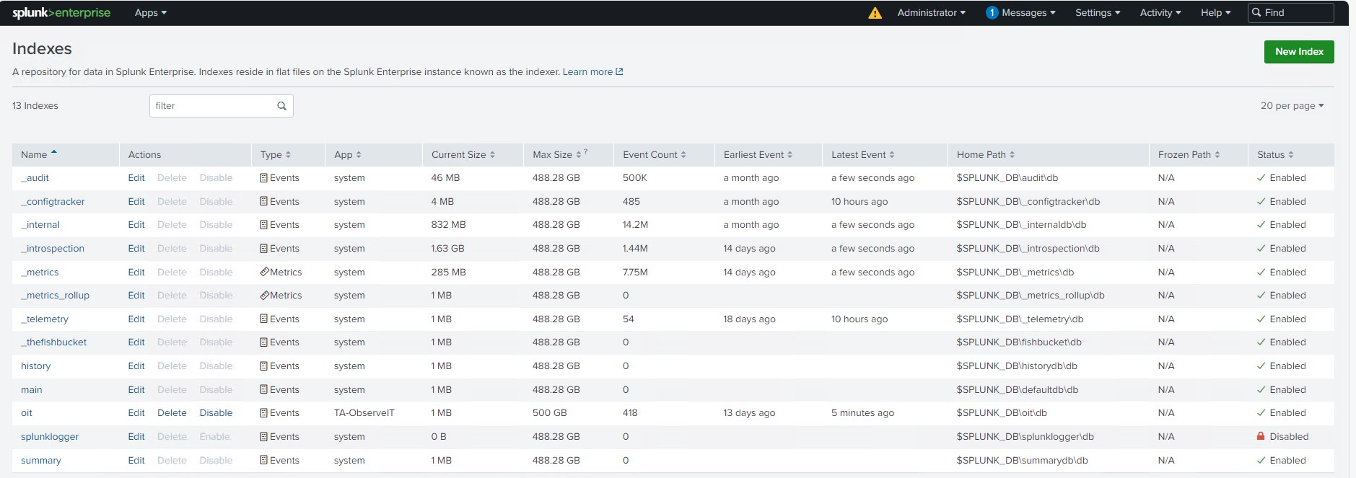1356x478 pixels.
Task: Click the yellow warning triangle icon
Action: (x=875, y=13)
